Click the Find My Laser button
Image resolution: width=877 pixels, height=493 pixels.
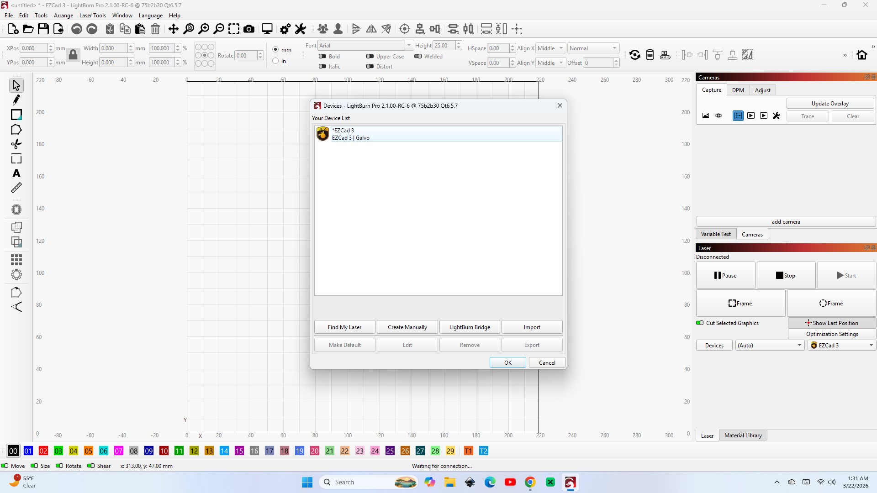(x=344, y=327)
